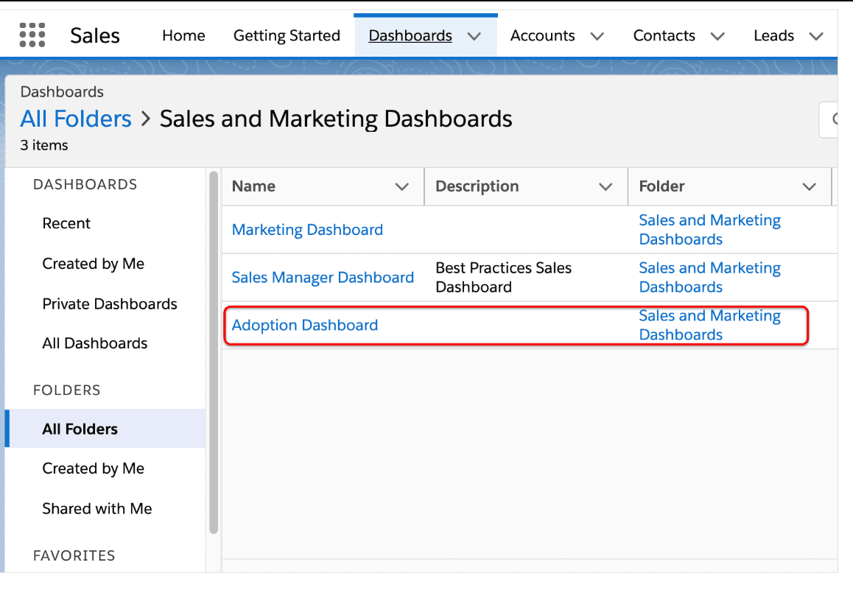Open the Name column sort menu chevron
The image size is (853, 593).
402,187
